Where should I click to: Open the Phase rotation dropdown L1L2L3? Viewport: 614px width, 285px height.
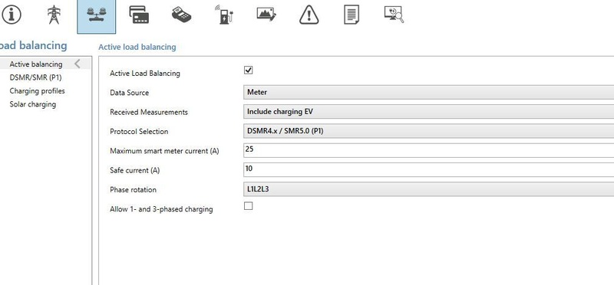pyautogui.click(x=428, y=189)
